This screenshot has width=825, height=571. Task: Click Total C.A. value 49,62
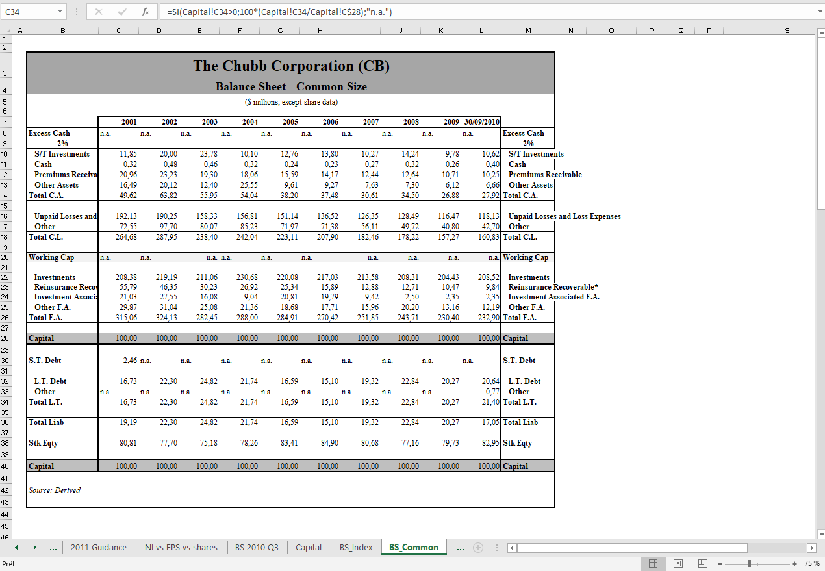(129, 196)
